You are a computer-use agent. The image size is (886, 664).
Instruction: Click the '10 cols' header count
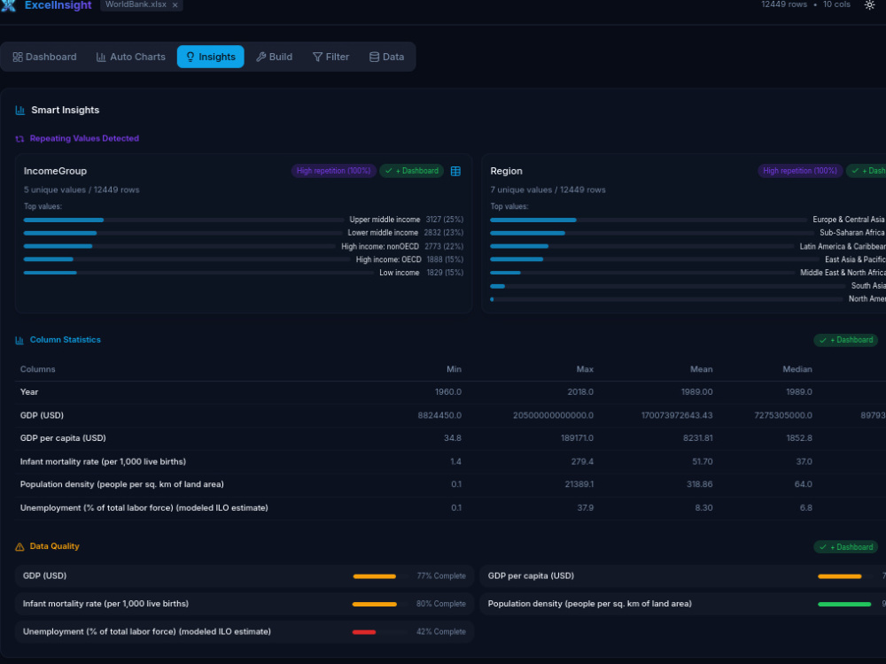[x=836, y=4]
